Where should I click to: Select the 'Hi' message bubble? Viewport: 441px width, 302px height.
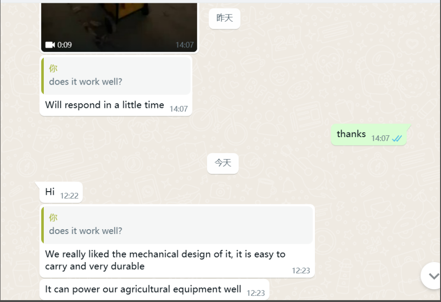61,192
